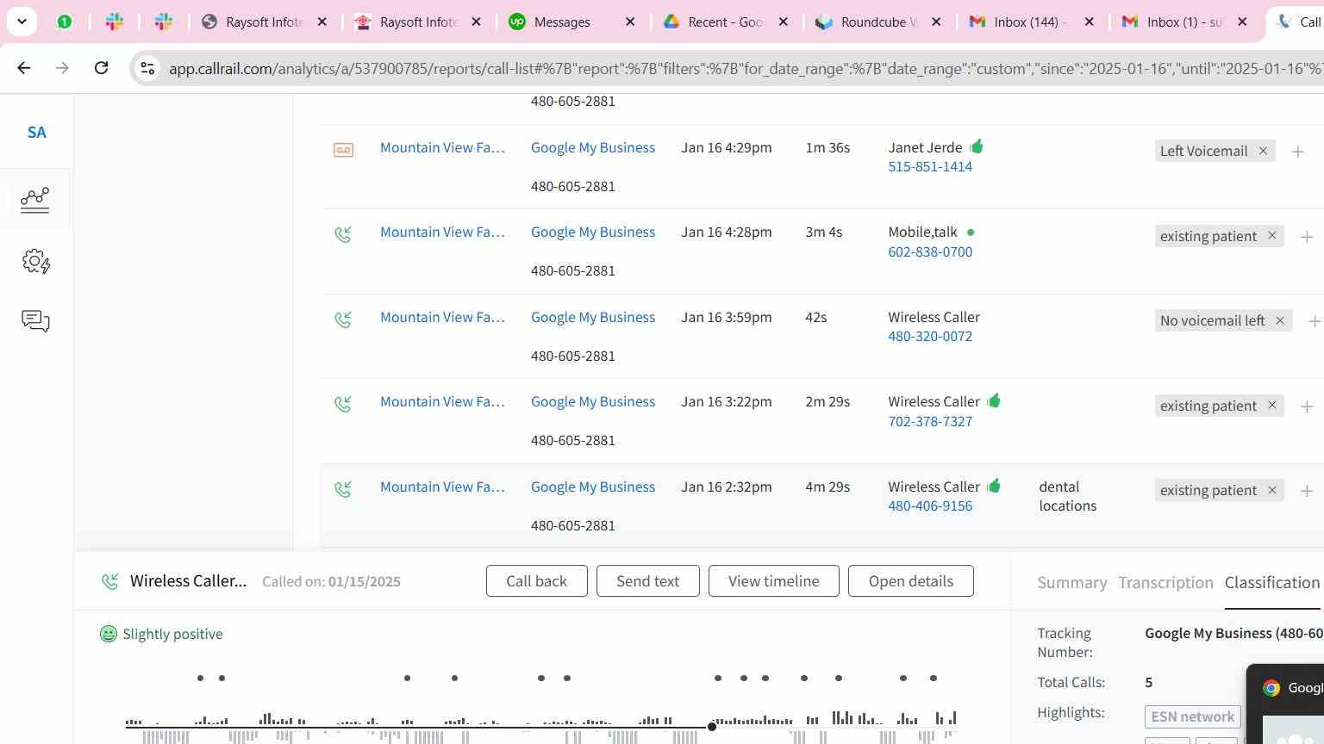Open the chat messages sidebar icon
Screen dimensions: 1324x744
tap(35, 321)
